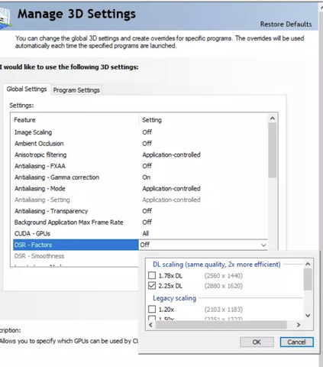Click Off value for Antialiasing - FXAA
The height and width of the screenshot is (367, 323).
(x=147, y=166)
